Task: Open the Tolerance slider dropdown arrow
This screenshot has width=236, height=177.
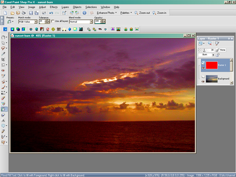Action: pyautogui.click(x=49, y=22)
